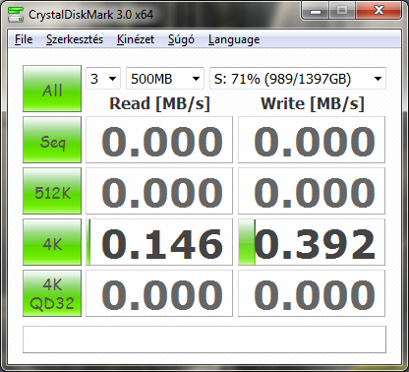Click the empty comment field at bottom
This screenshot has width=409, height=372.
204,340
